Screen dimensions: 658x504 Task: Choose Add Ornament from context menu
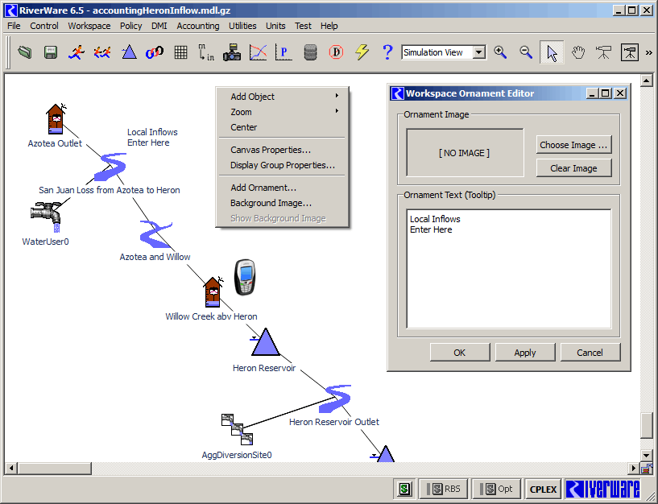click(283, 188)
